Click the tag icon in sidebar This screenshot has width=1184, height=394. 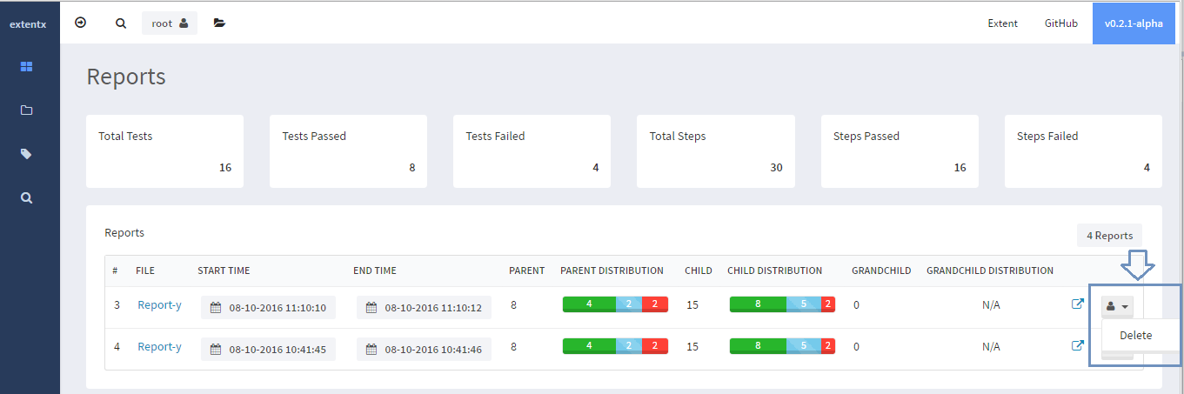click(26, 154)
